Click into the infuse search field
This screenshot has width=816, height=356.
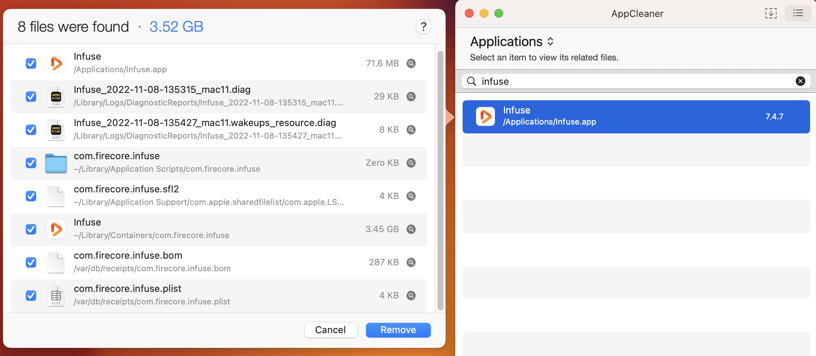point(637,81)
